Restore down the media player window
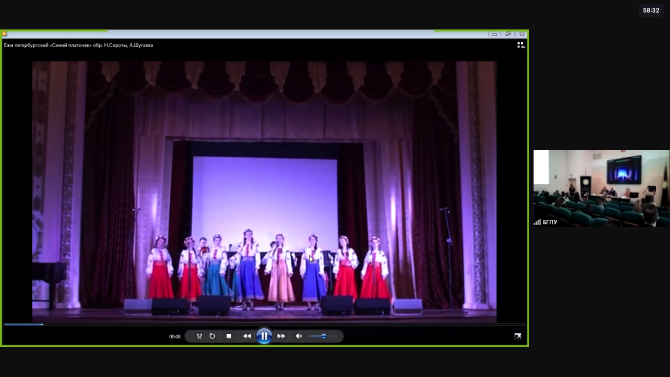This screenshot has height=377, width=670. (x=508, y=34)
